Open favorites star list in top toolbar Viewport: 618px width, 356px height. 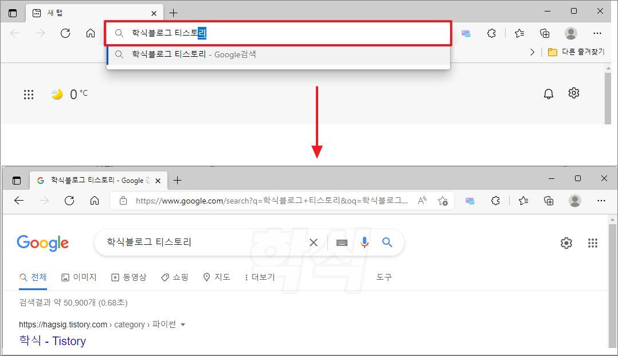pos(519,33)
